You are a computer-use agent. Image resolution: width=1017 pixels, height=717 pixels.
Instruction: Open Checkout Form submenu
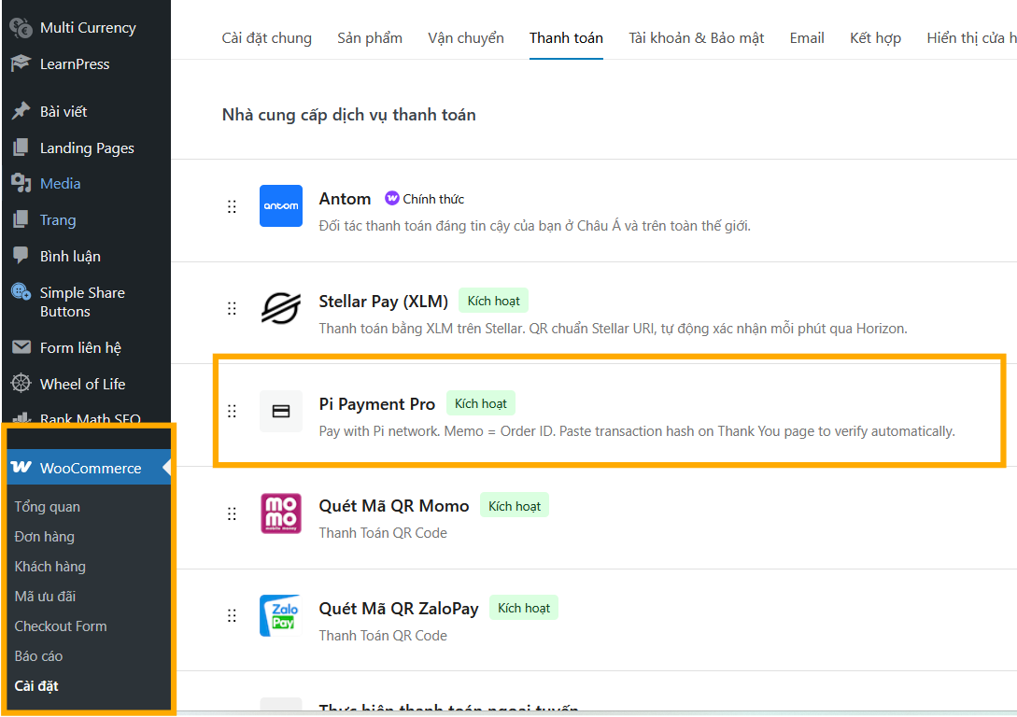[x=61, y=626]
